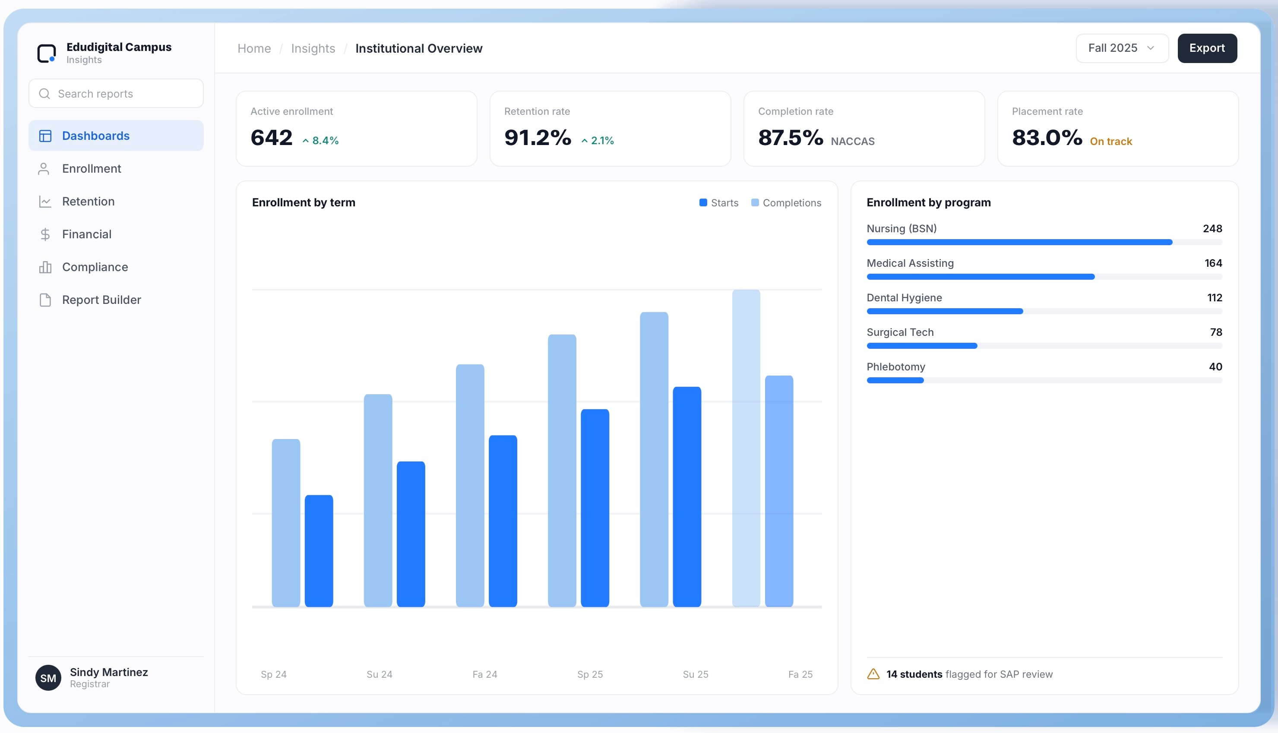
Task: Click the 8.4% change value
Action: 326,140
